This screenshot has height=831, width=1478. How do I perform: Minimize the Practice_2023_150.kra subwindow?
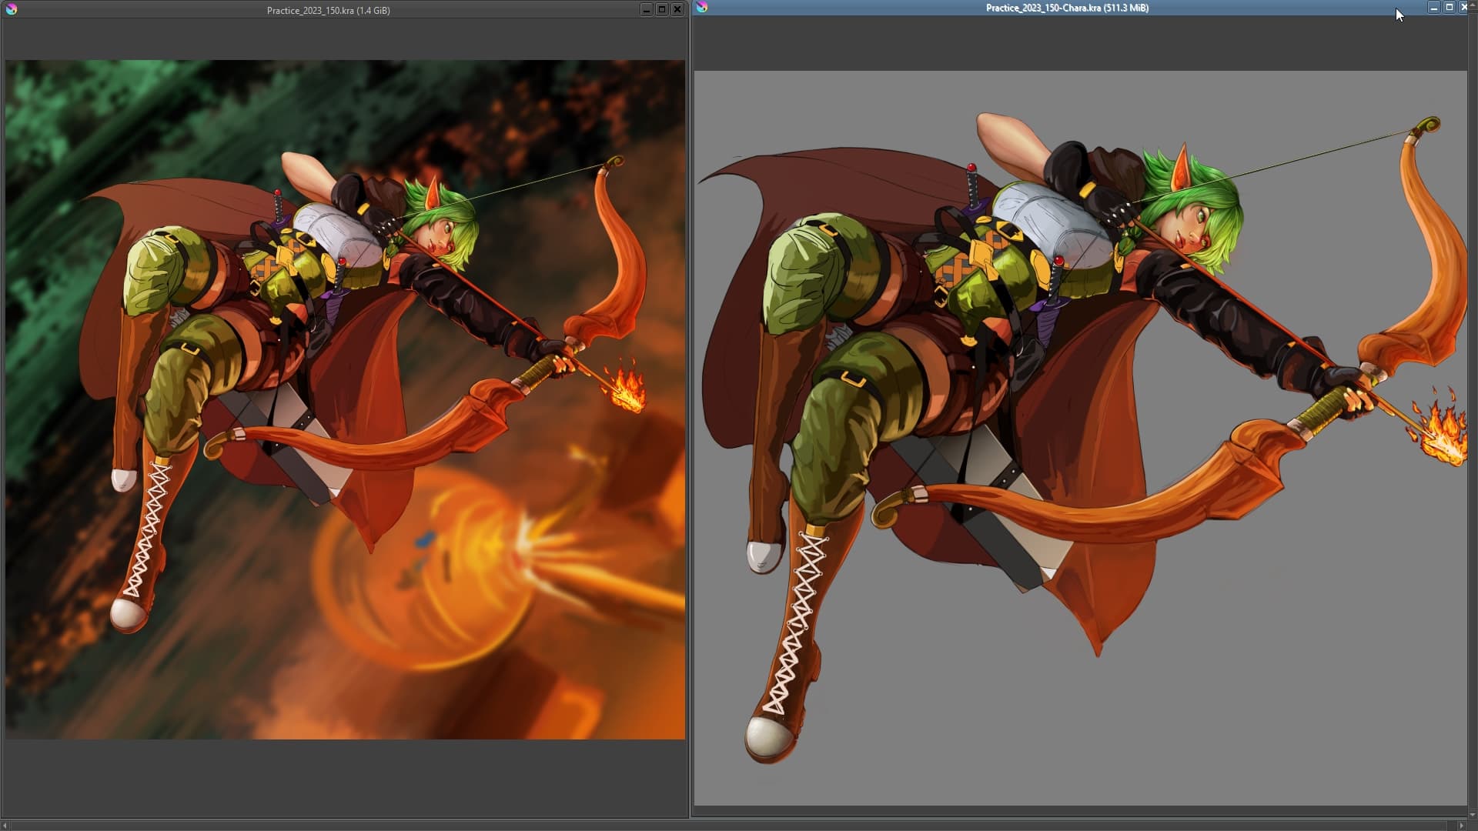point(646,9)
